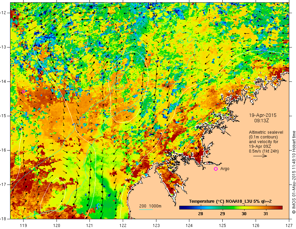This screenshot has height=229, width=296.
Task: Click the '29' colorbar tick label
Action: pos(222,214)
